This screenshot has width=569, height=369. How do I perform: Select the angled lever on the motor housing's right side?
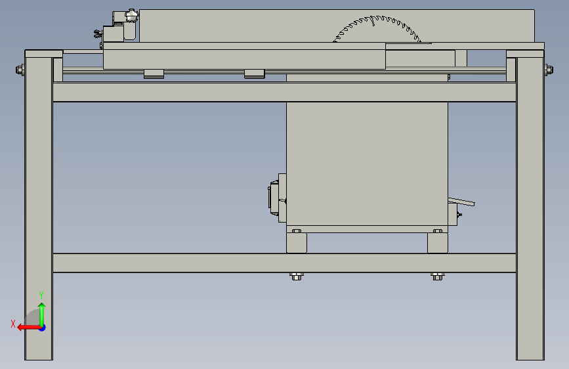point(461,202)
